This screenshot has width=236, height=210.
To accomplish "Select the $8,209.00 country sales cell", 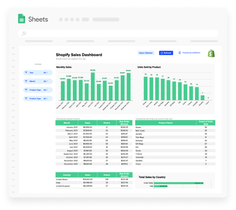I will point(88,186).
